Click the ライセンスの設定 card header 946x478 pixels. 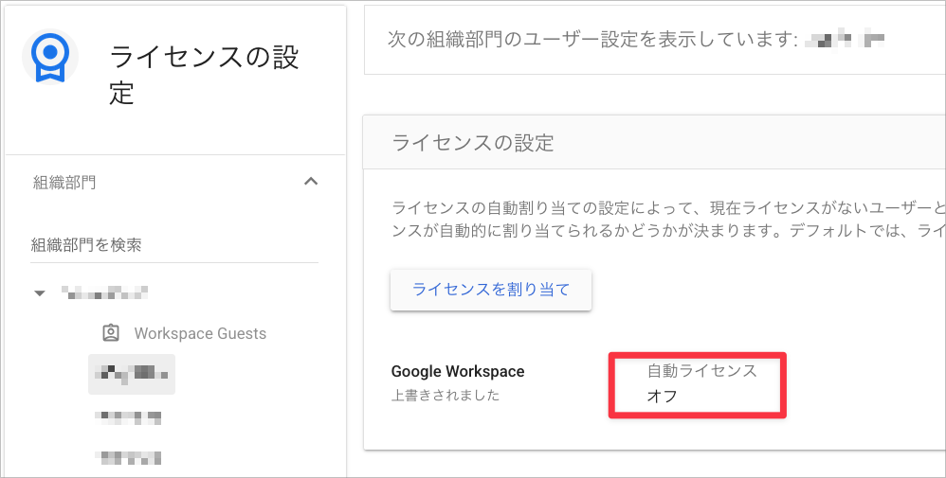654,143
